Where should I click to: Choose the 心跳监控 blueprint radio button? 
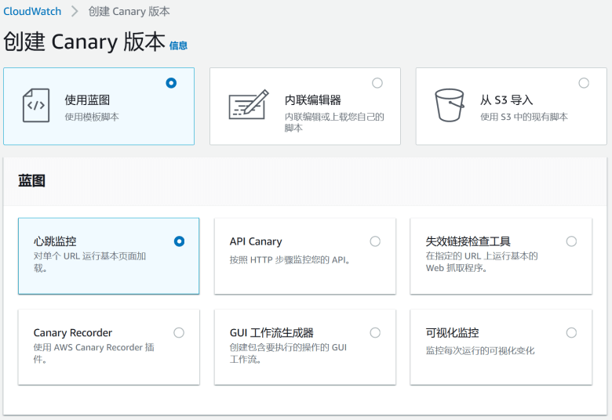pyautogui.click(x=179, y=241)
